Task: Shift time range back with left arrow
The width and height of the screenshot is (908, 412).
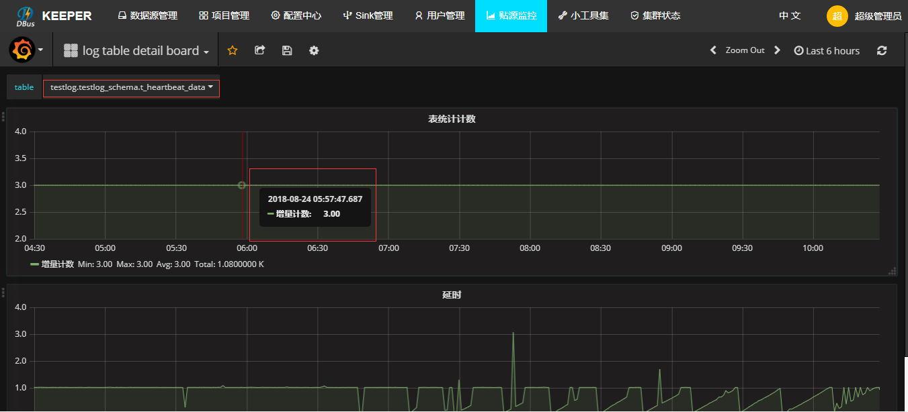Action: click(x=713, y=50)
